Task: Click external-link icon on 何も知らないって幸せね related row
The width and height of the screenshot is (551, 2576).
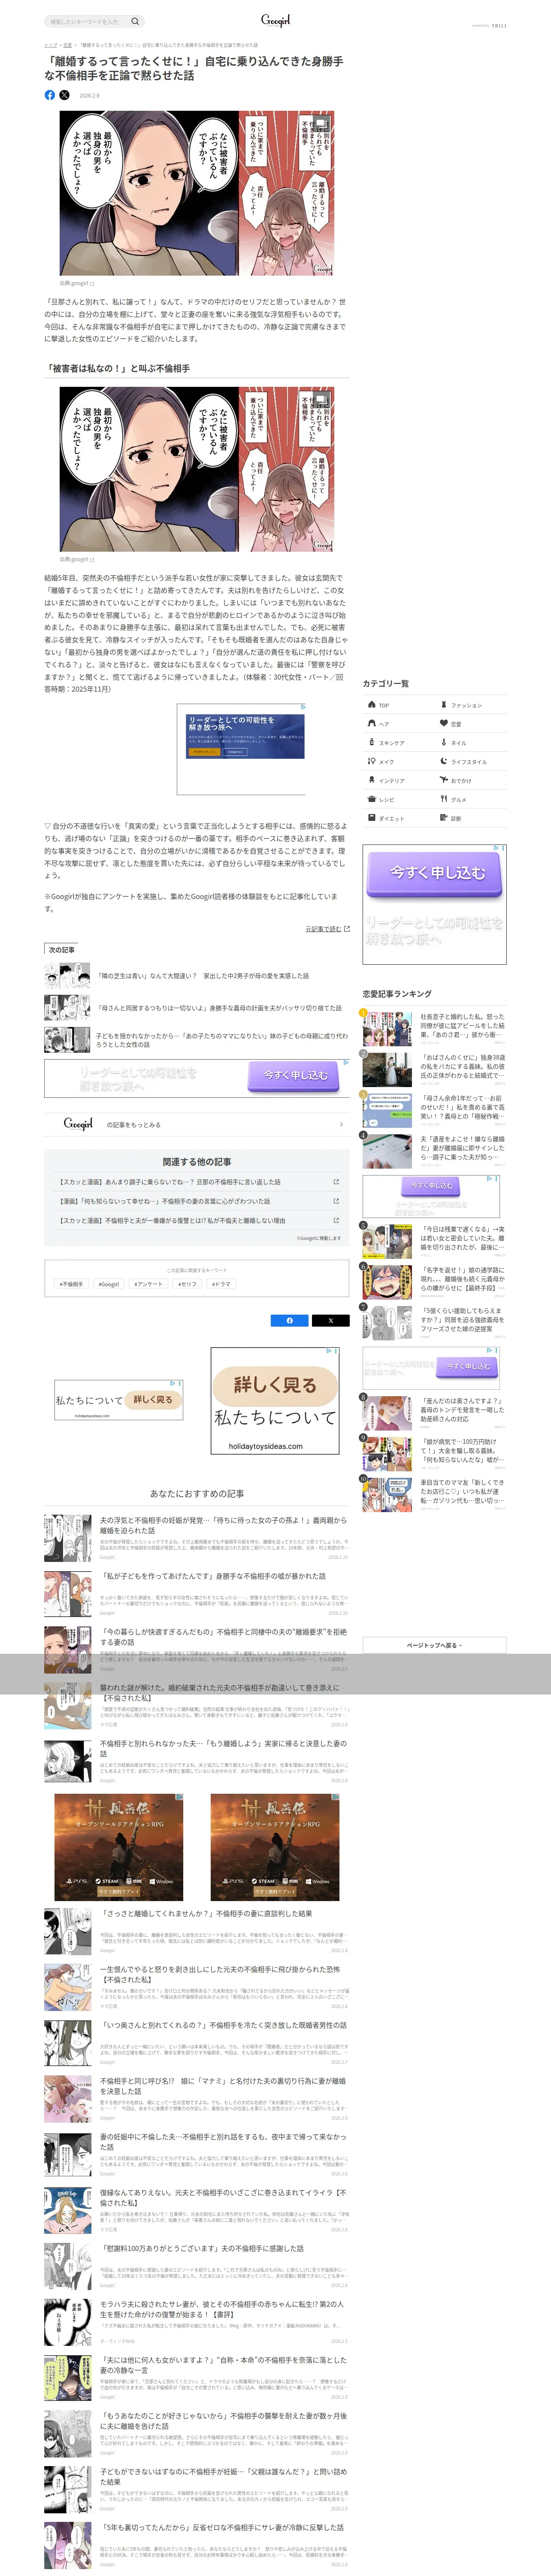Action: pos(336,1201)
